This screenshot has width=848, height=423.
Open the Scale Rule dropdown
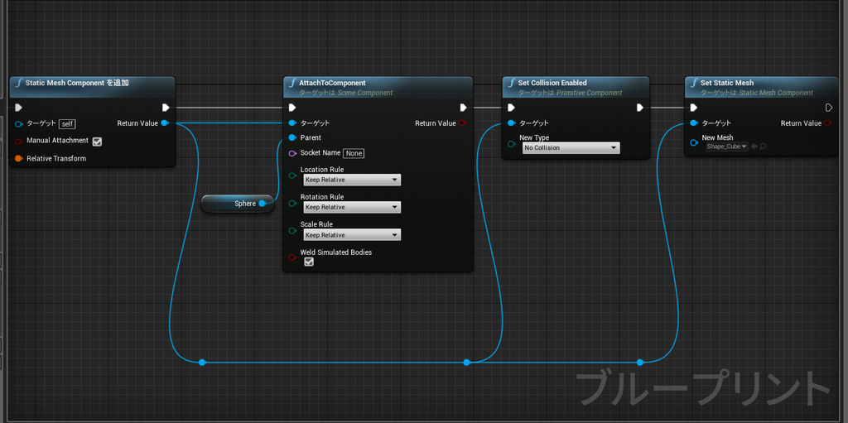(x=352, y=235)
